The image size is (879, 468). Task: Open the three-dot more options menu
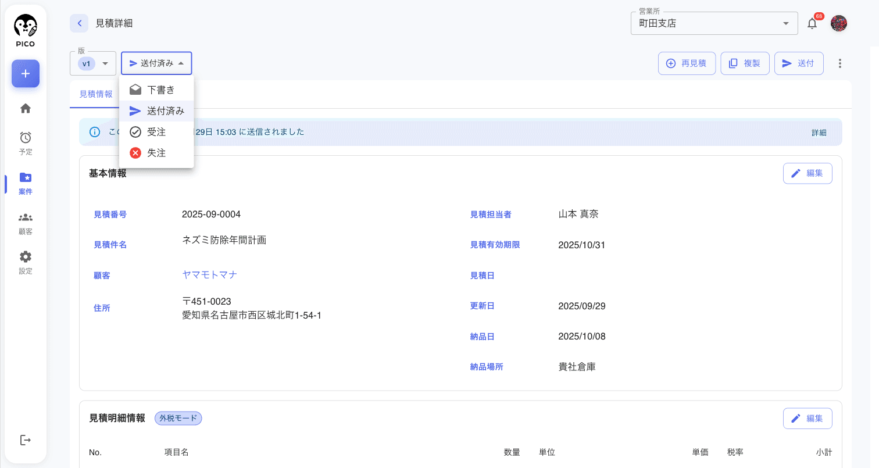839,63
